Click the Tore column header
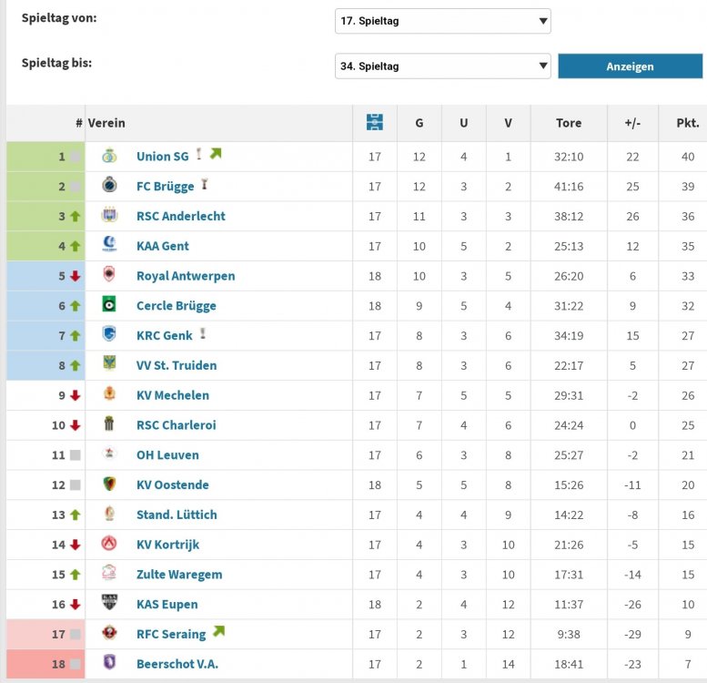Screen dimensions: 707x683 click(x=569, y=123)
